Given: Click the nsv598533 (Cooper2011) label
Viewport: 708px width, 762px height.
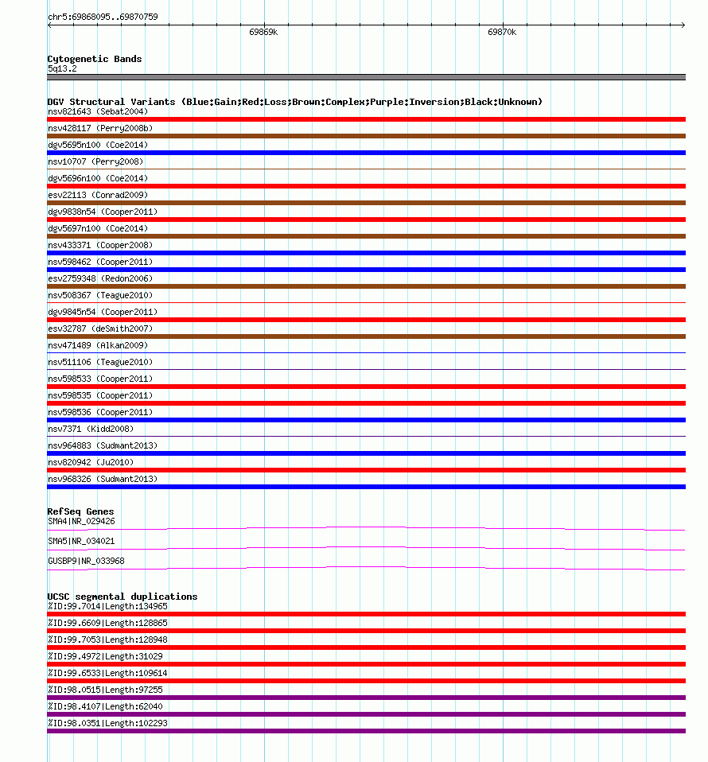Looking at the screenshot, I should [100, 379].
